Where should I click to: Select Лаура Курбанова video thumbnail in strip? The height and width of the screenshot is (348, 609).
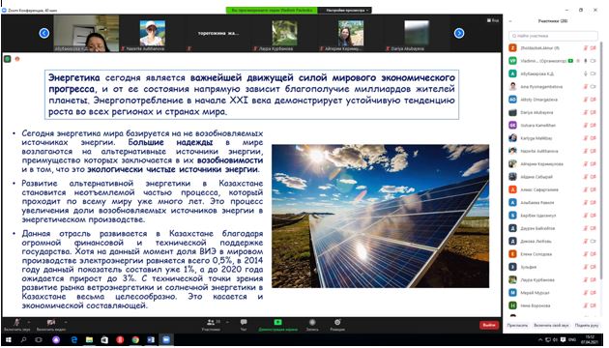pos(284,34)
